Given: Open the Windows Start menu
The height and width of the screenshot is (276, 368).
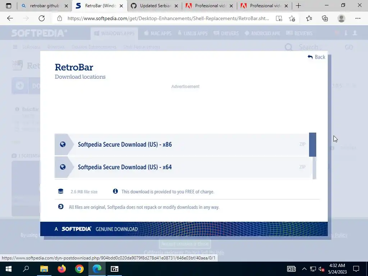Looking at the screenshot, I should tap(9, 269).
